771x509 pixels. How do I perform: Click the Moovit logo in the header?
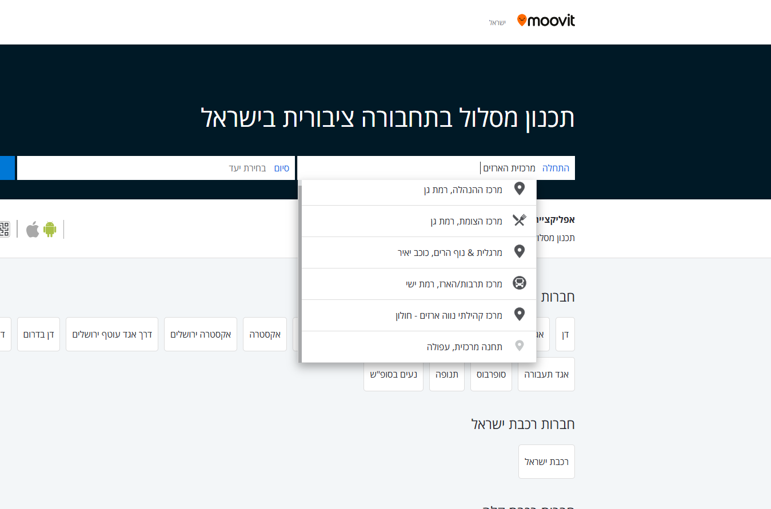click(545, 19)
